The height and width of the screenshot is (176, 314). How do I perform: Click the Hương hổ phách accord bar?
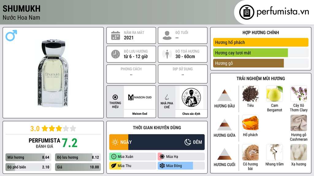(x=261, y=42)
